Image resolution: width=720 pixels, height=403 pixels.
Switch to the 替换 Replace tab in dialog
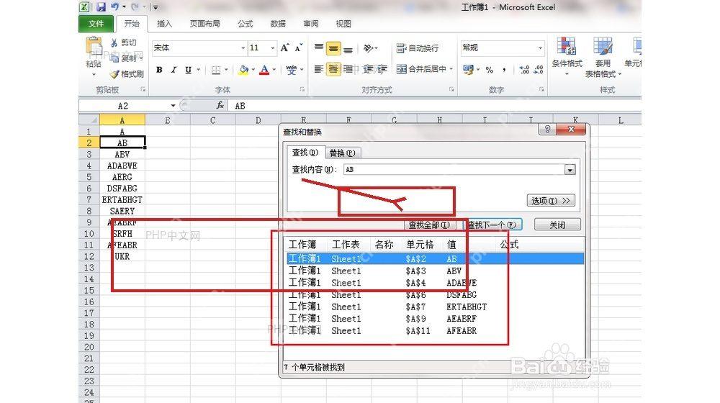[x=343, y=153]
